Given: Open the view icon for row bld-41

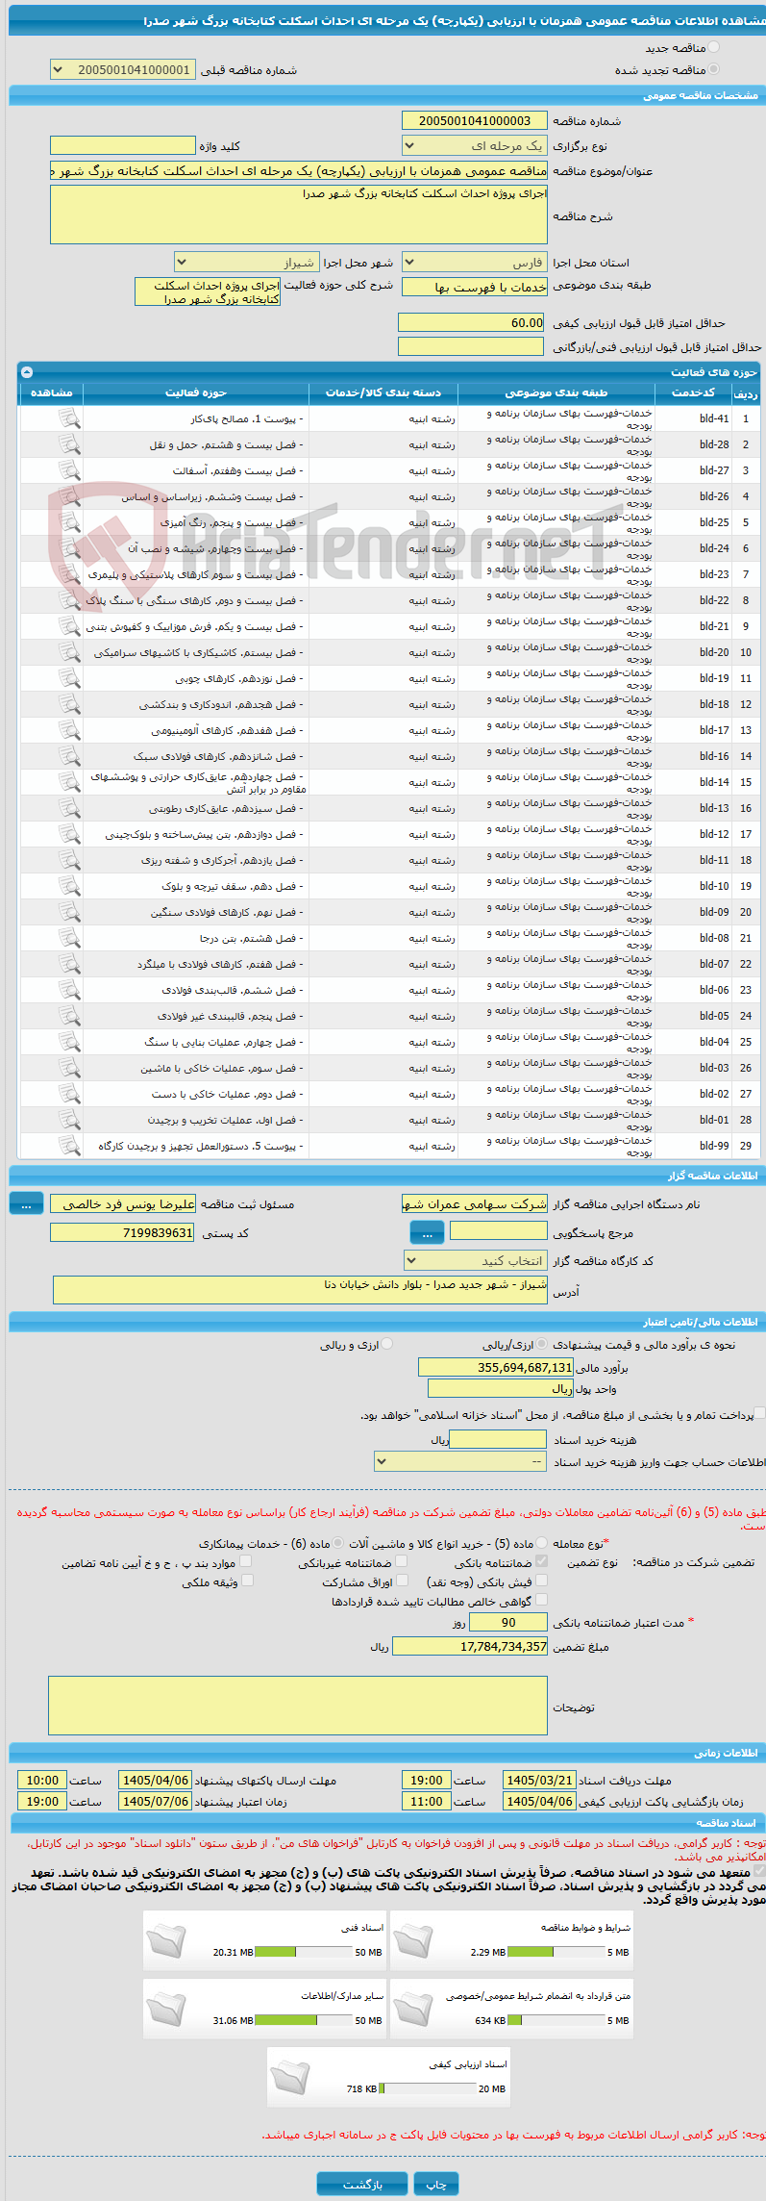Looking at the screenshot, I should pos(68,418).
